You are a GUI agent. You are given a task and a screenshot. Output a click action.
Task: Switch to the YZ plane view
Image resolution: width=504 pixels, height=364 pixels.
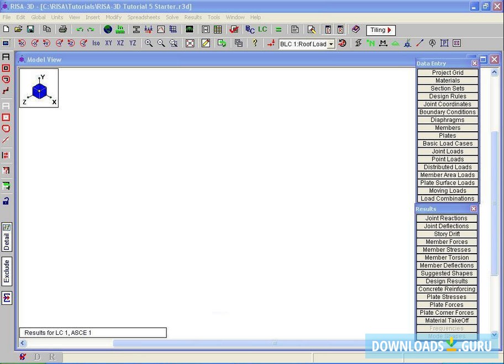133,43
